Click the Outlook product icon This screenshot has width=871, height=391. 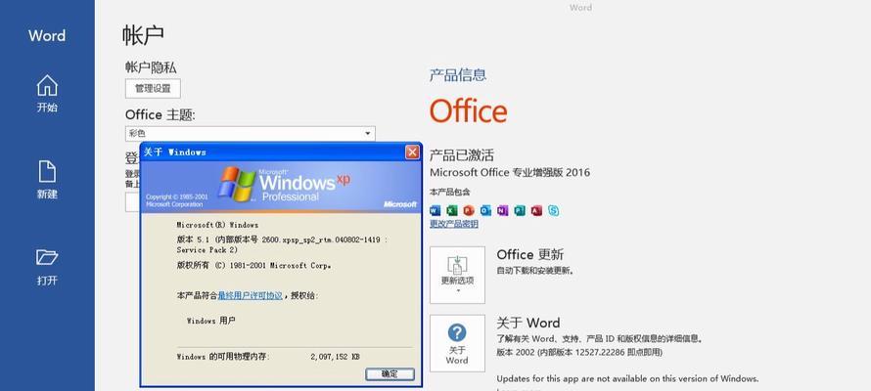coord(485,210)
